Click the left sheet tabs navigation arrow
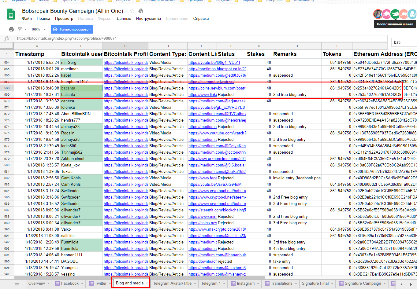 coord(401,284)
